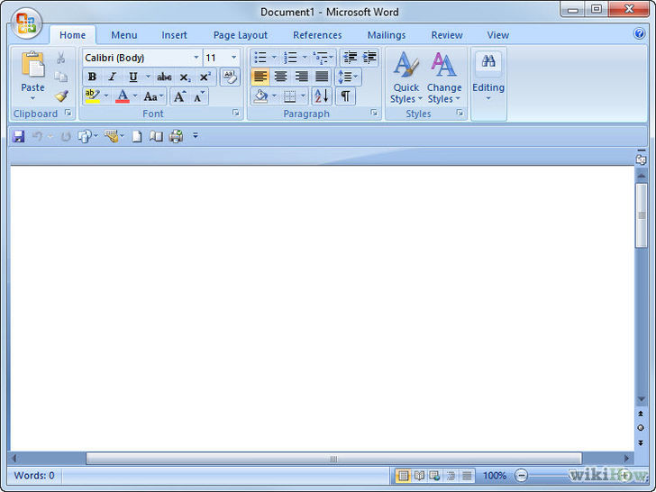
Task: Toggle Show/Hide paragraph marks
Action: (346, 96)
